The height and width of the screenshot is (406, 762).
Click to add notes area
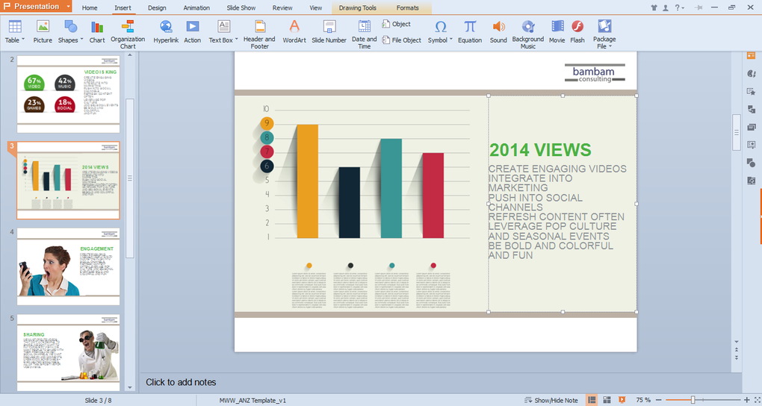coord(182,382)
